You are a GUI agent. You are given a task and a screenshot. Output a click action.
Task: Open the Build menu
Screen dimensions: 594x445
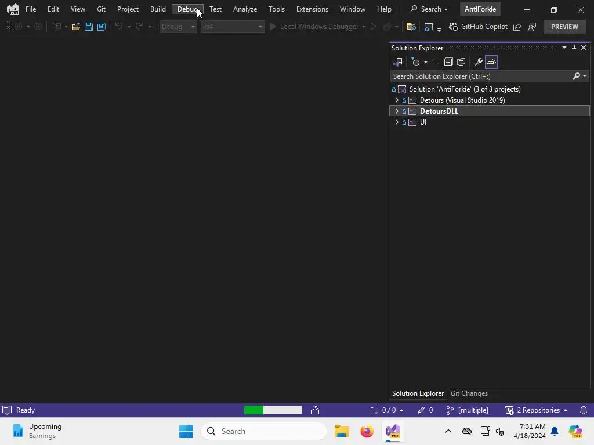pos(158,9)
